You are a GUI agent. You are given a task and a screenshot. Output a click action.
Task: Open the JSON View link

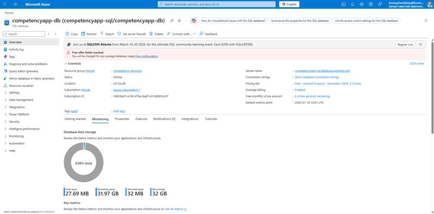(417, 64)
